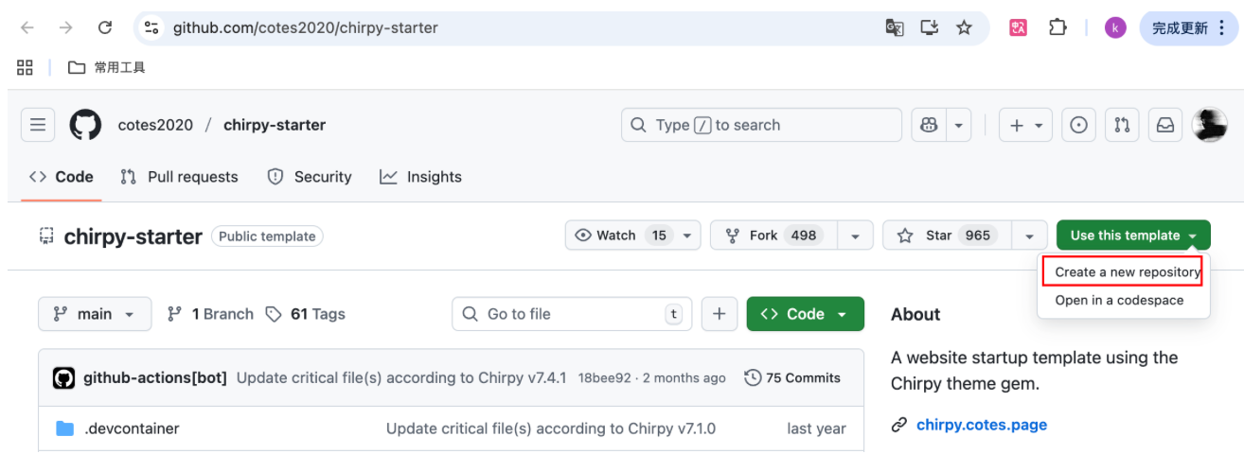Viewport: 1244px width, 454px height.
Task: Open commit hash 18bee92
Action: (607, 378)
